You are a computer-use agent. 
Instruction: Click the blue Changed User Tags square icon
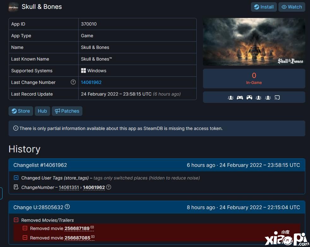[x=16, y=178]
